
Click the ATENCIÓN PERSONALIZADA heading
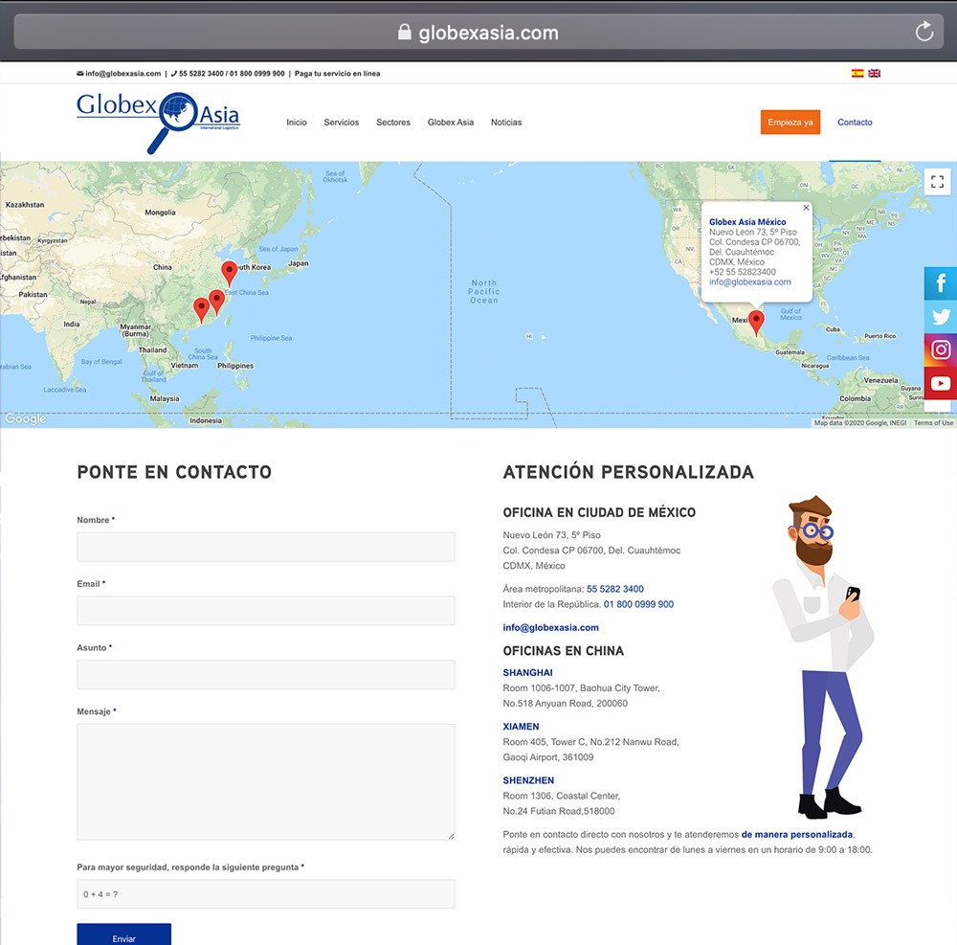click(x=628, y=472)
